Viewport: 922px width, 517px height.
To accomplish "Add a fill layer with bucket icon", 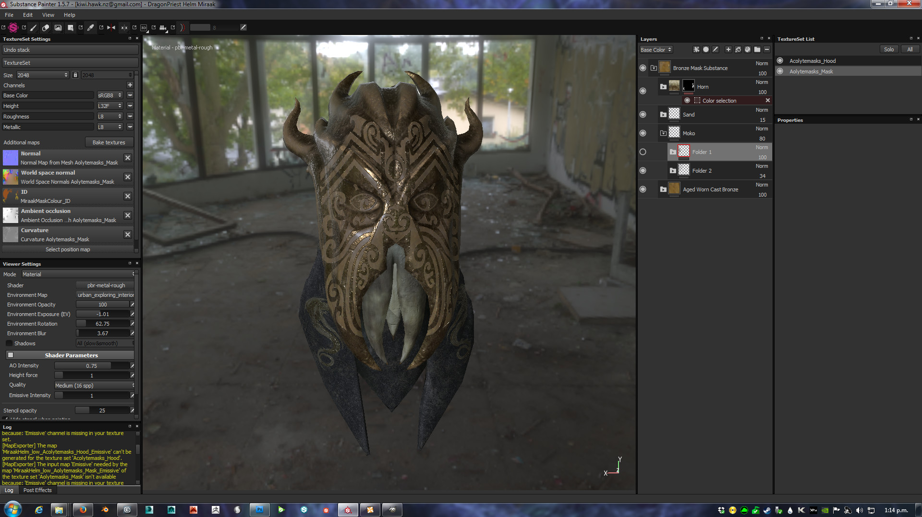I will [x=738, y=49].
